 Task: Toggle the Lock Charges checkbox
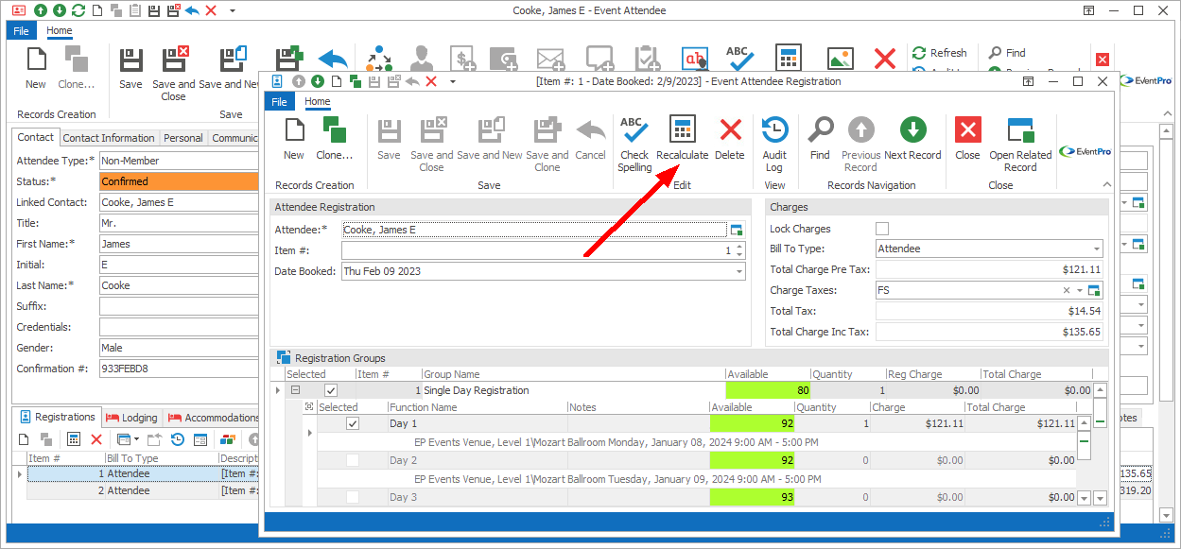click(882, 229)
